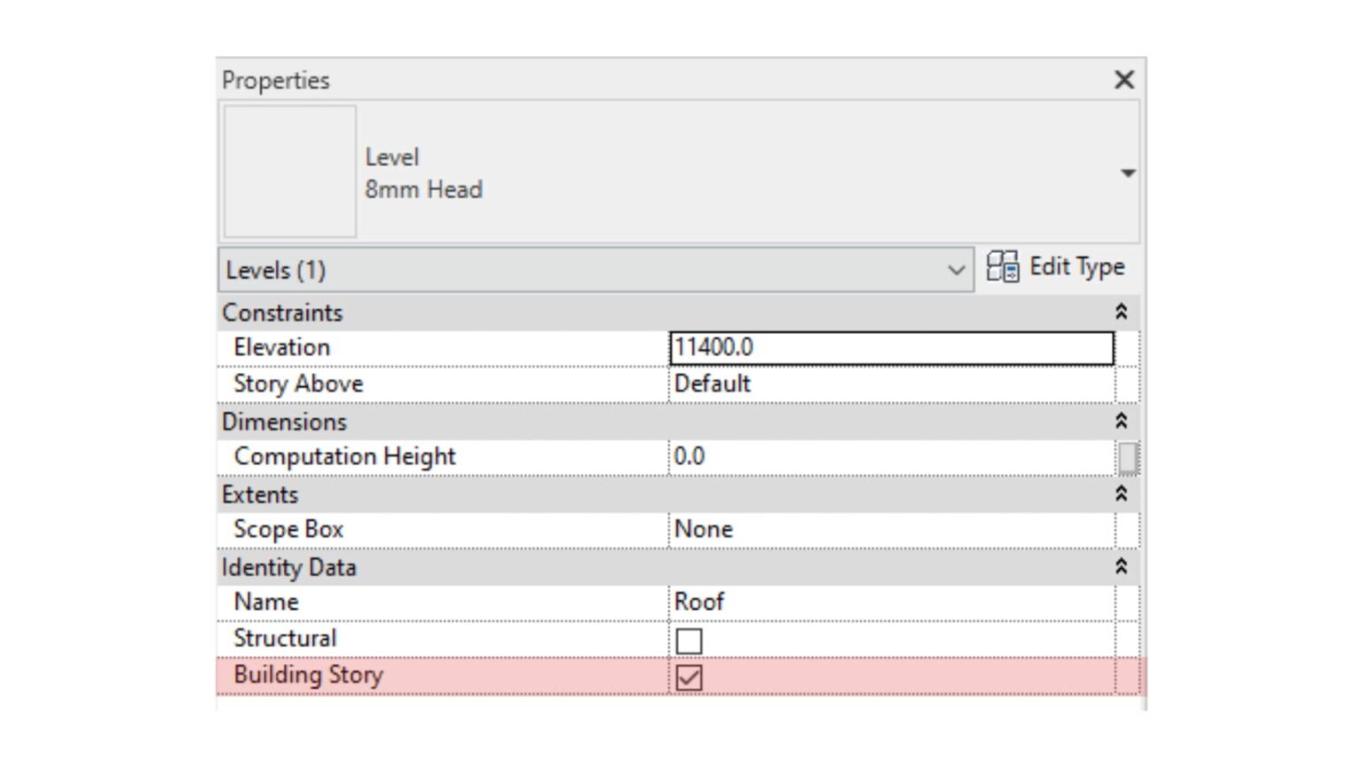Click the Scope Box None value
Screen dimensions: 1363x767
coord(799,529)
